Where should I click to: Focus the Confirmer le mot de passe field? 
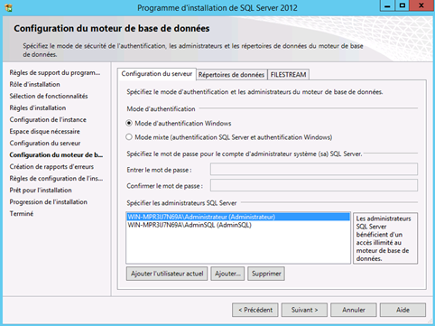[314, 185]
